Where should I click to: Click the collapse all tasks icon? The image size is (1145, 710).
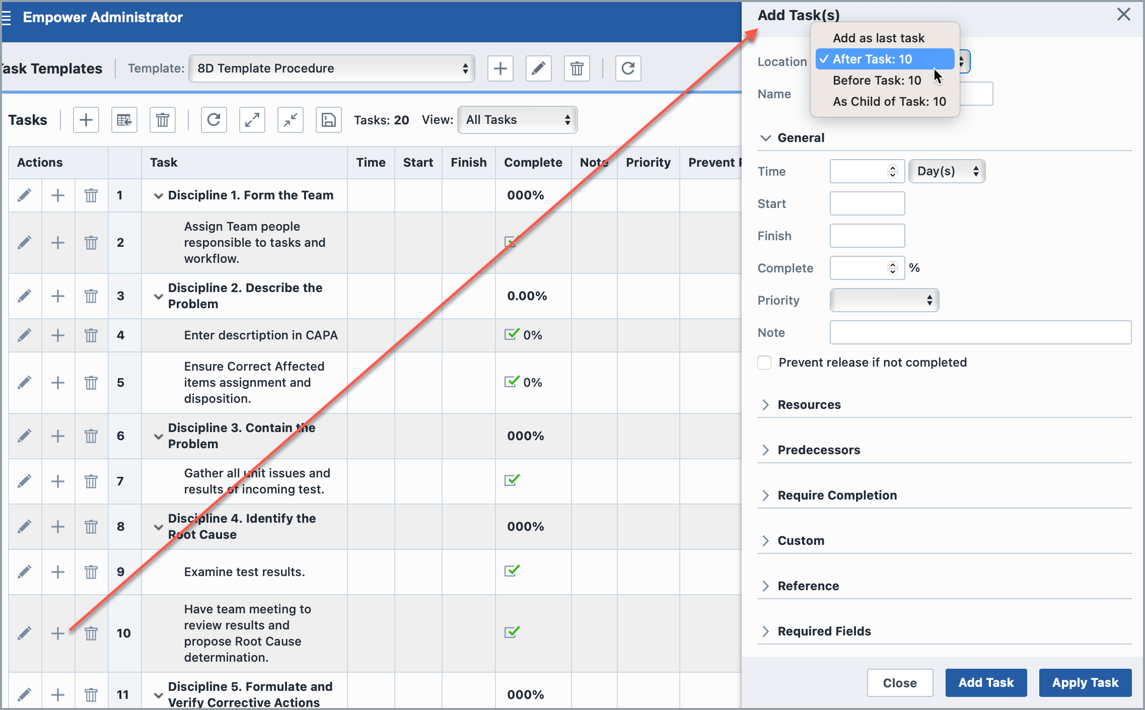click(290, 120)
